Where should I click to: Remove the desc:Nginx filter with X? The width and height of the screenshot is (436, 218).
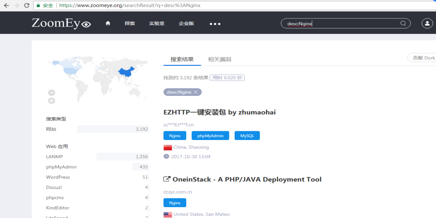[x=196, y=92]
